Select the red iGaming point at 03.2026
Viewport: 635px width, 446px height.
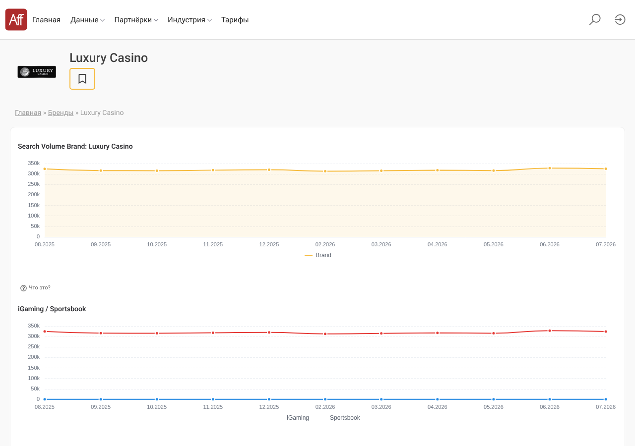point(381,334)
